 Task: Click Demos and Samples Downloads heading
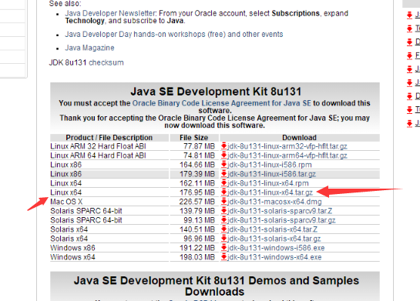[x=216, y=286]
